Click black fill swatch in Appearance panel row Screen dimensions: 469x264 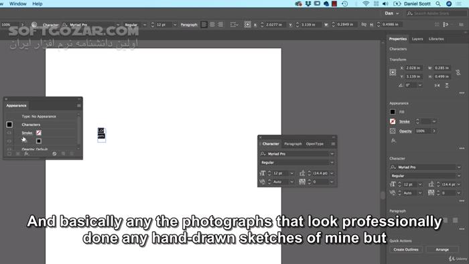[x=39, y=141]
